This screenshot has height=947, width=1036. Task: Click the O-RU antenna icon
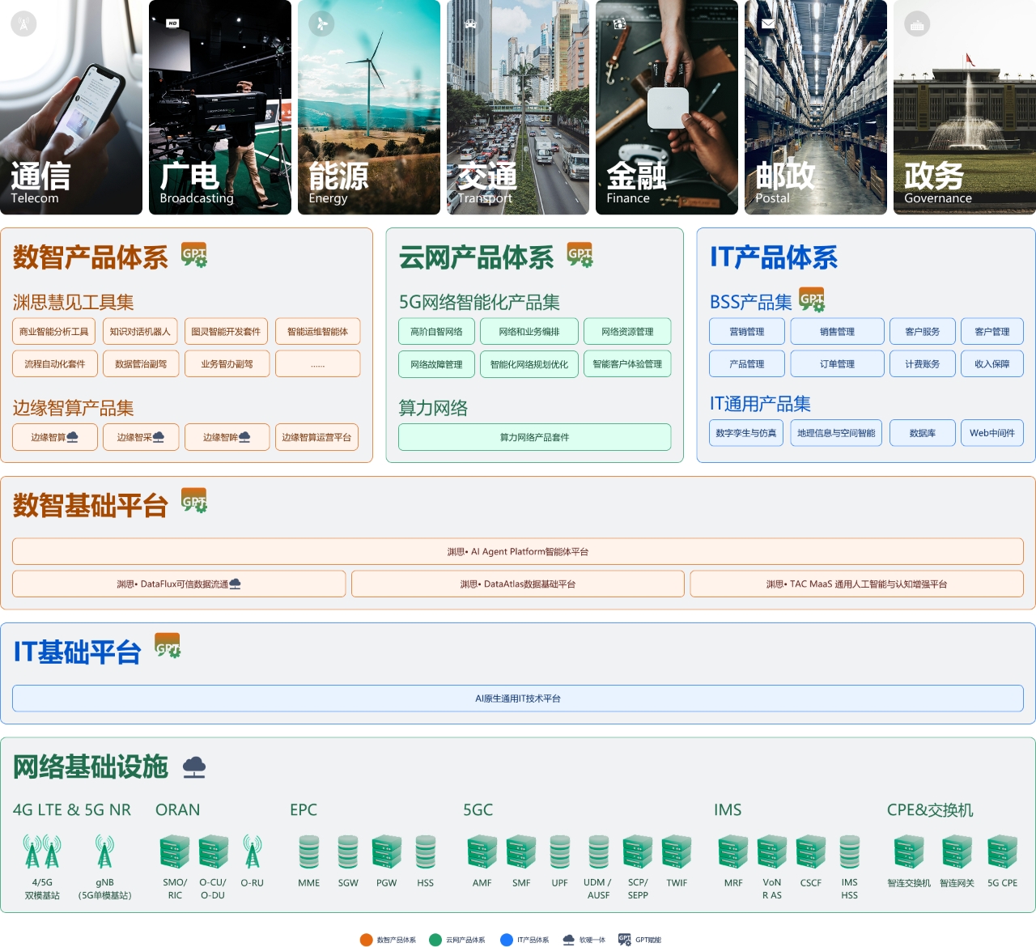coord(253,852)
